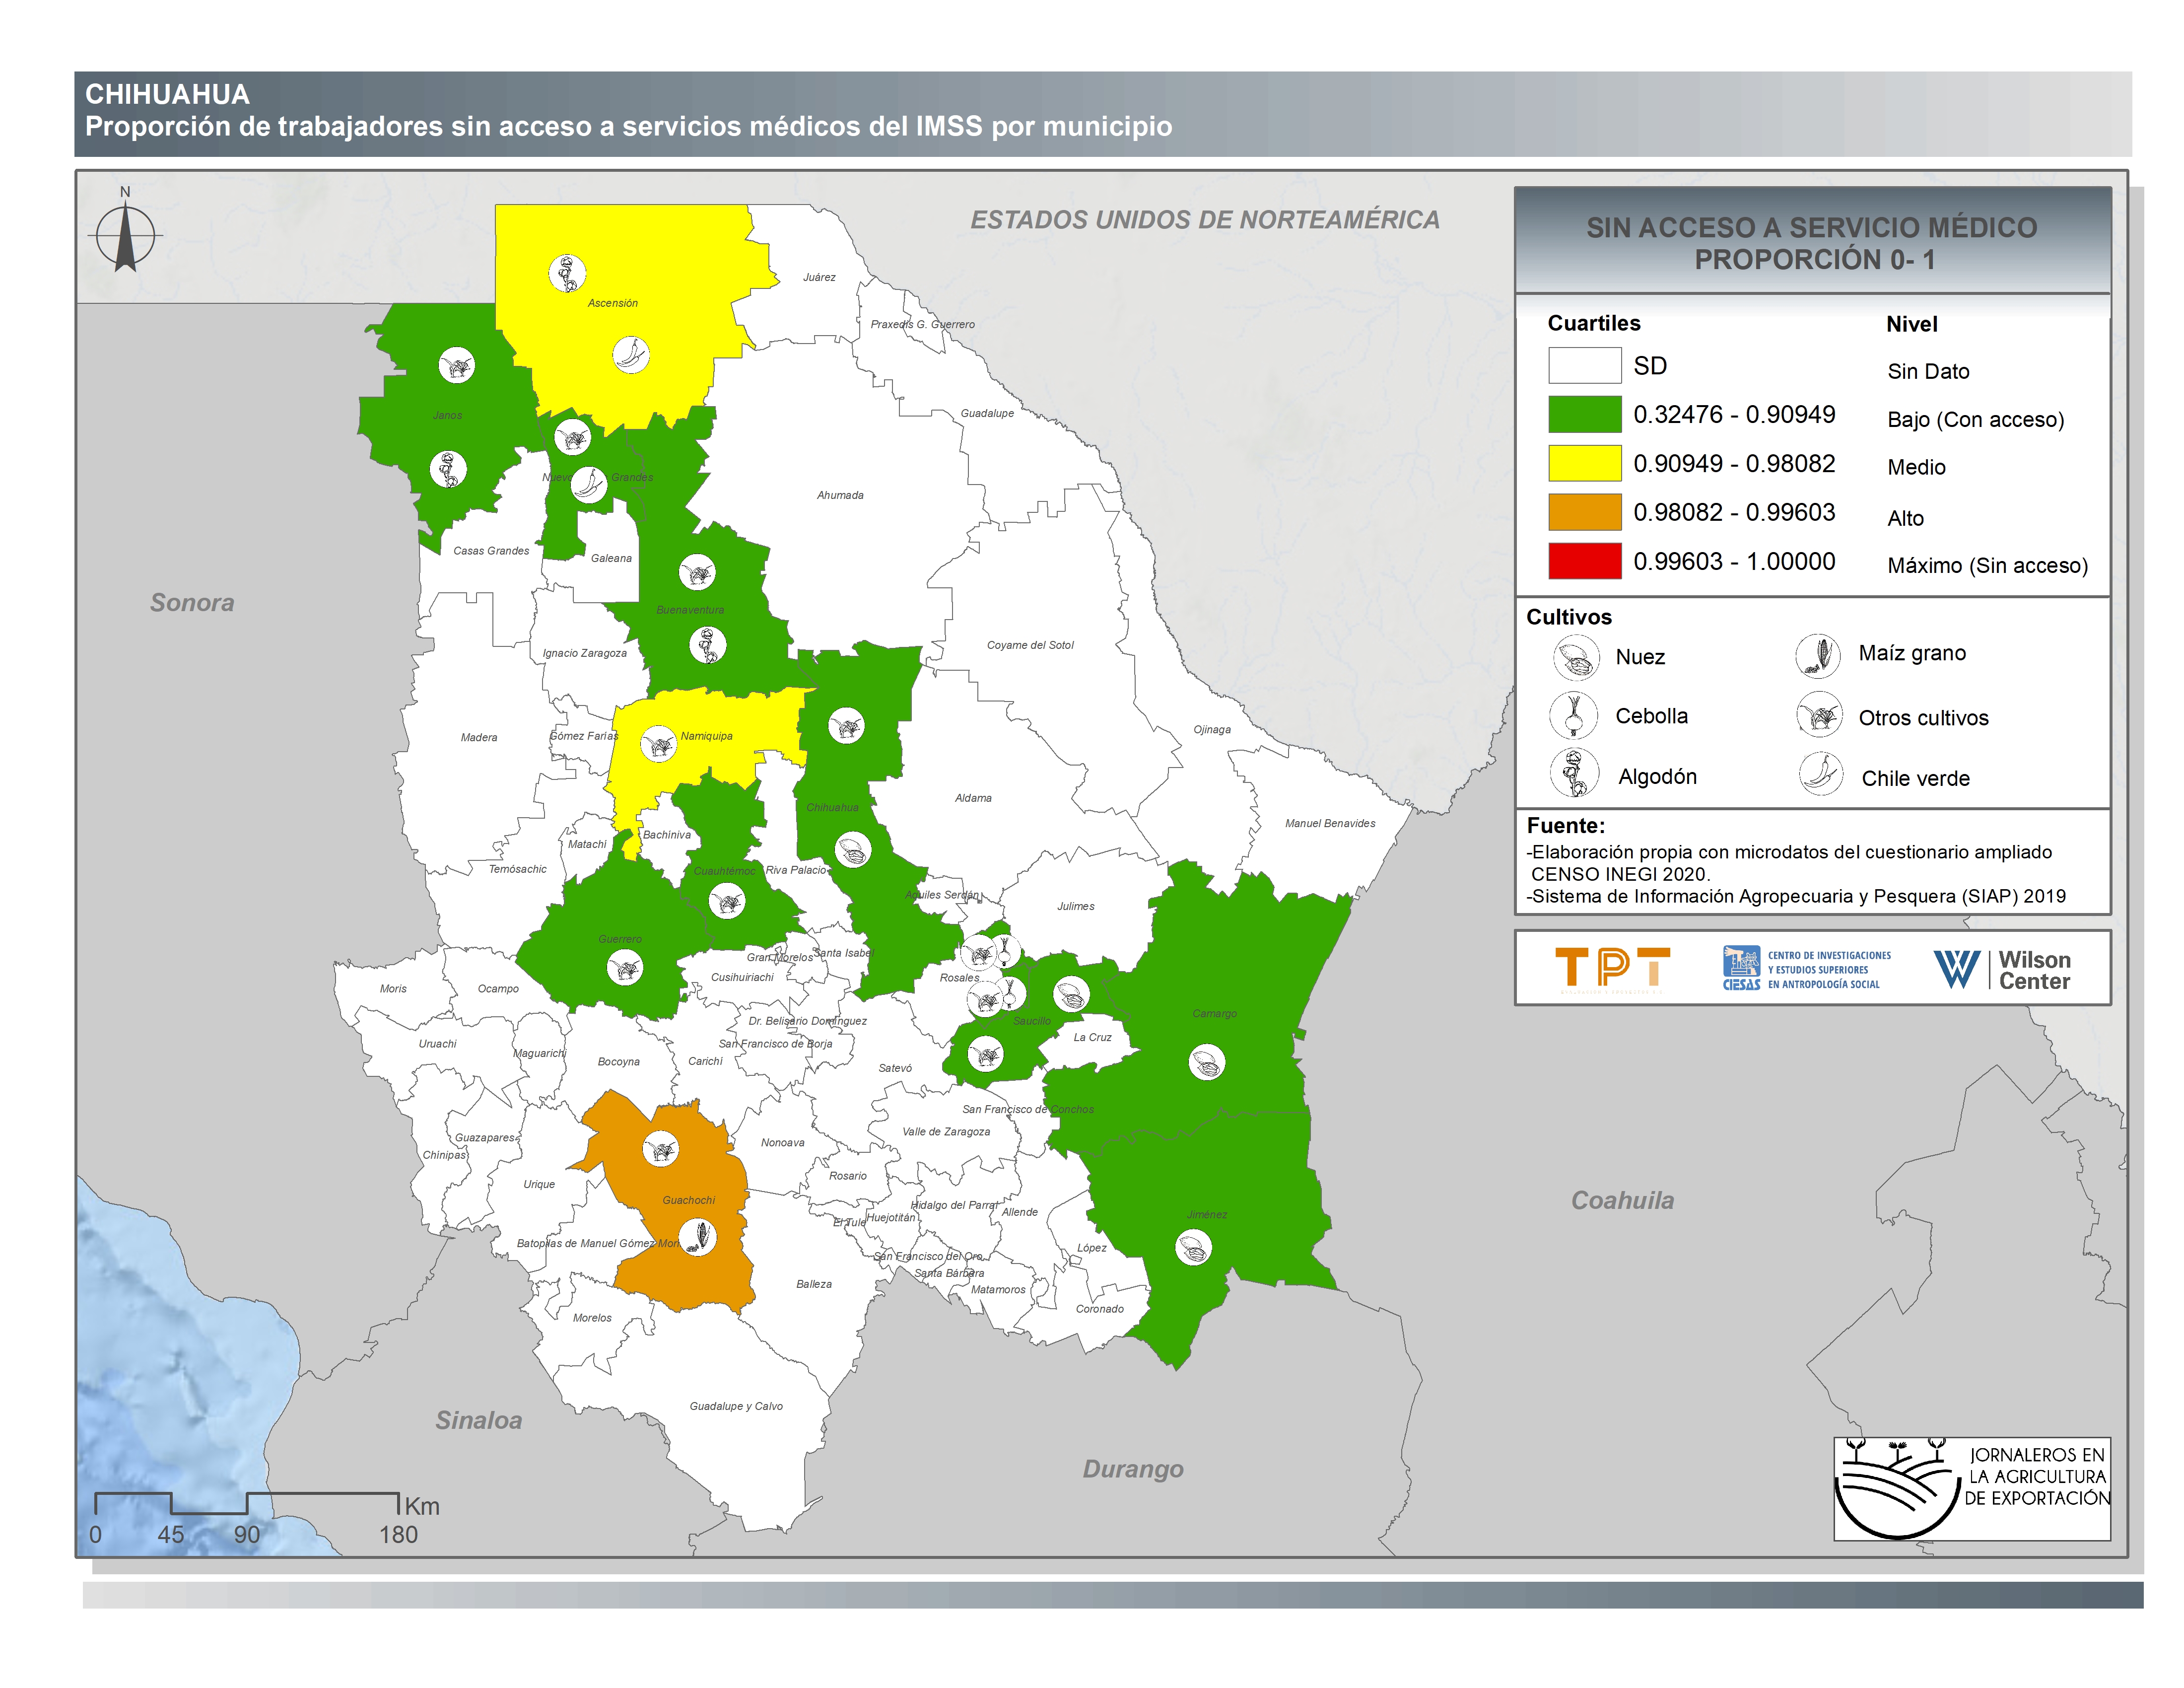Screen dimensions: 2184x1688
Task: Click the maize icon in Guachochi
Action: 699,1238
